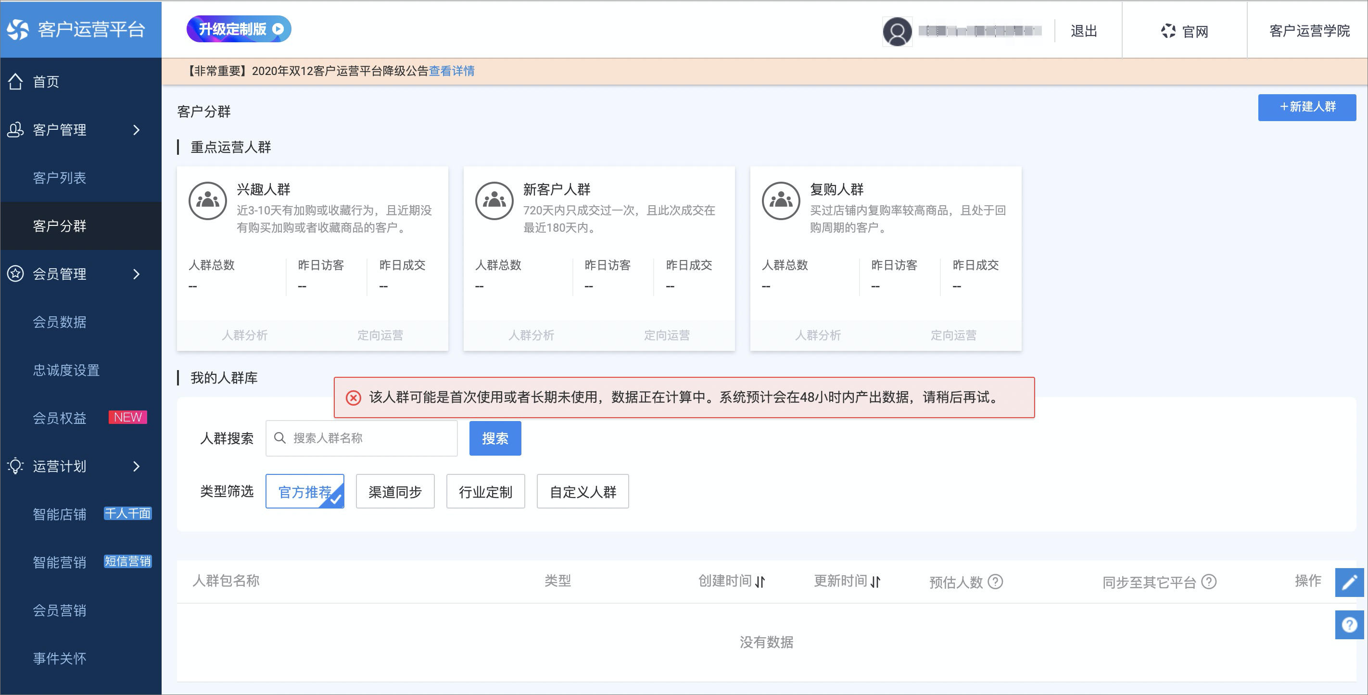The height and width of the screenshot is (695, 1368).
Task: Collapse the 客户管理 chevron
Action: pos(137,130)
